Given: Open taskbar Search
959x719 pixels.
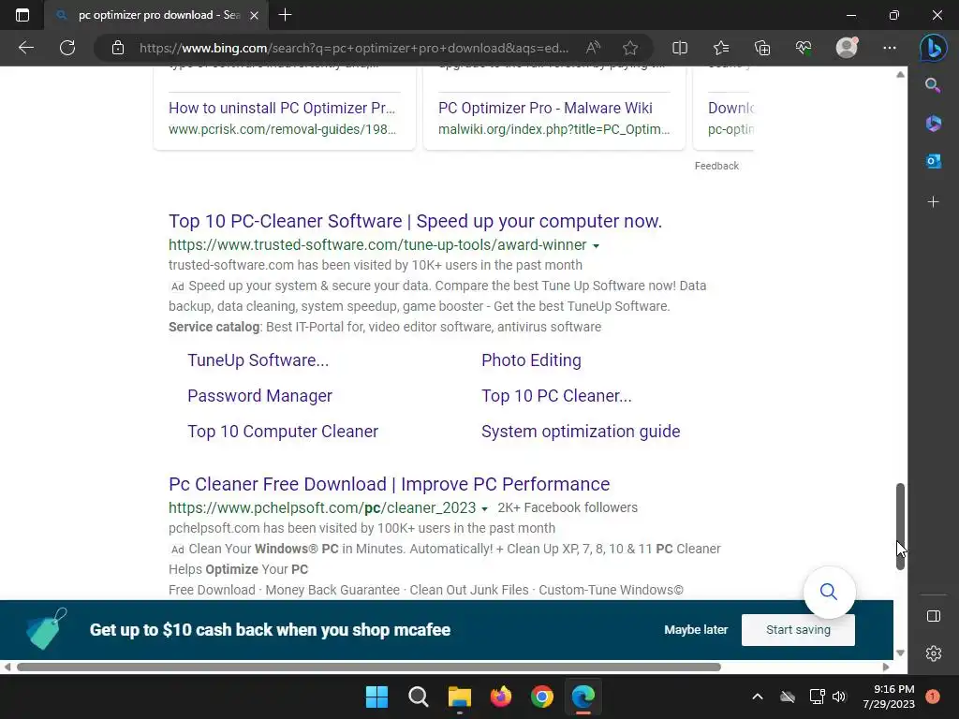Looking at the screenshot, I should [419, 697].
